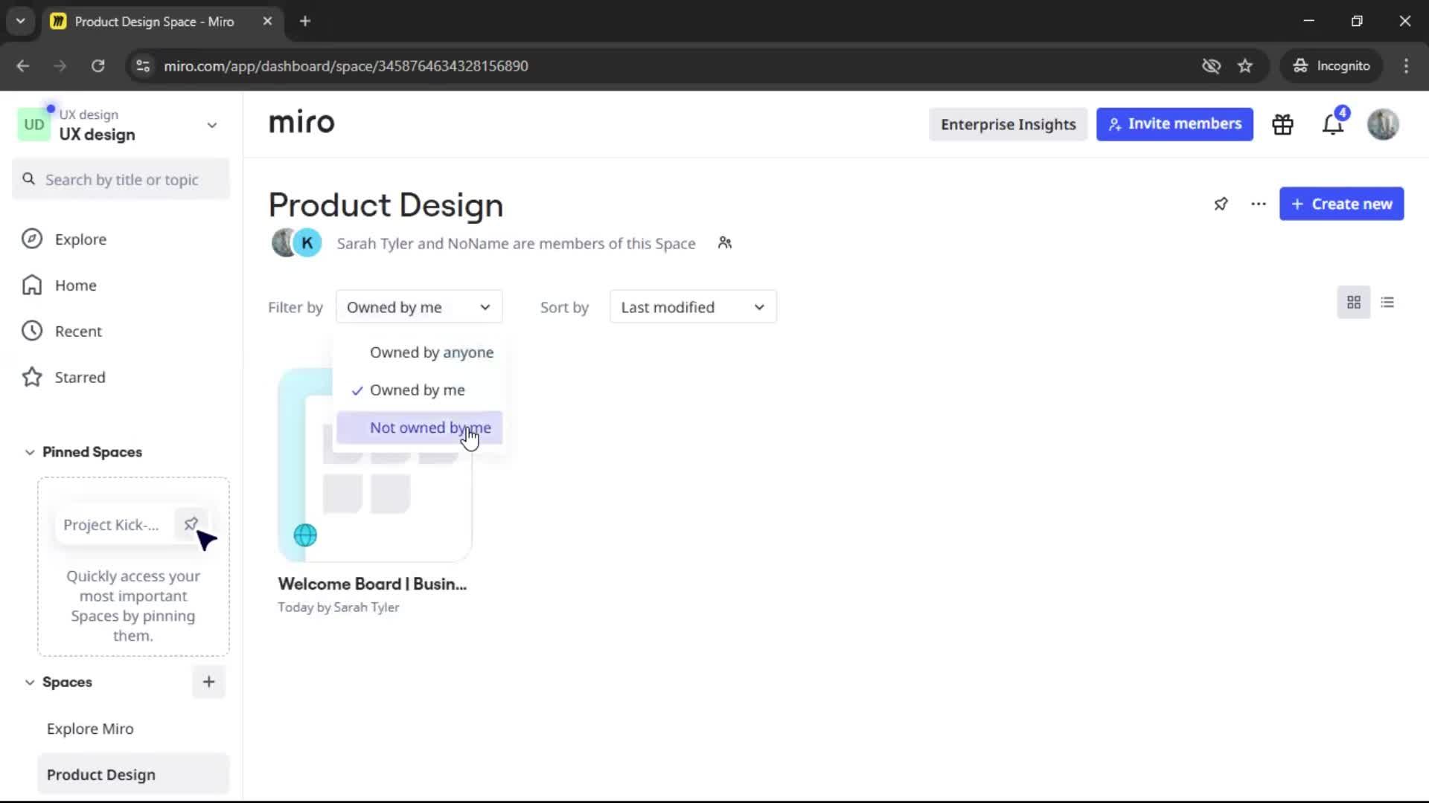This screenshot has height=803, width=1429.
Task: Click the members of this Space text
Action: 516,243
